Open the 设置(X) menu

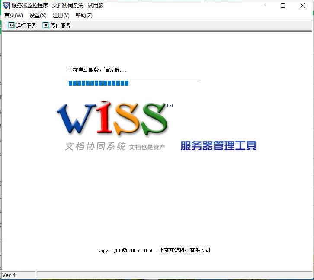click(38, 16)
